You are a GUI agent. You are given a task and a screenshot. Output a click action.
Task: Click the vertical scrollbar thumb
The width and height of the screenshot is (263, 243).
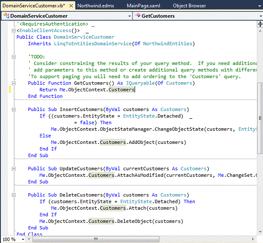click(260, 118)
